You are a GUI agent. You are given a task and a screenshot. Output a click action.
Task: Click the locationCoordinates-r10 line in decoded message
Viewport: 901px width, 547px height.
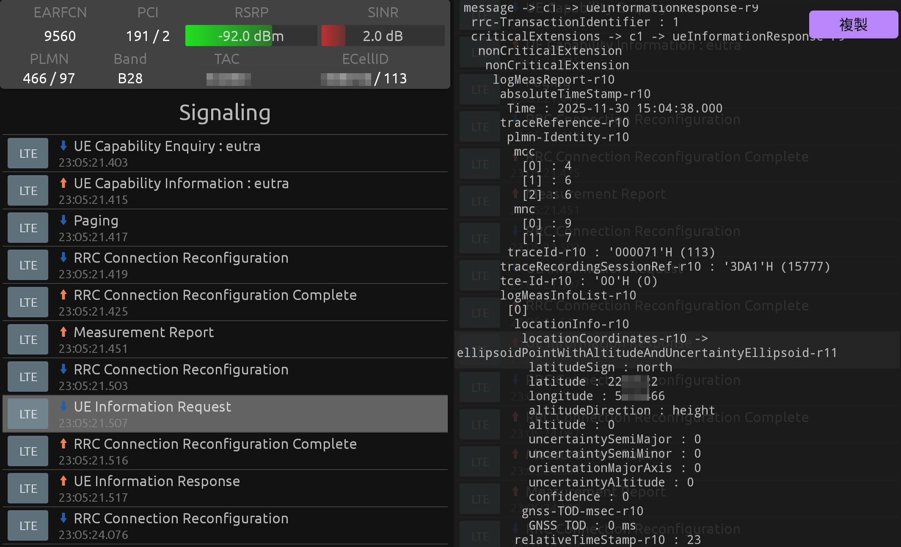click(614, 339)
